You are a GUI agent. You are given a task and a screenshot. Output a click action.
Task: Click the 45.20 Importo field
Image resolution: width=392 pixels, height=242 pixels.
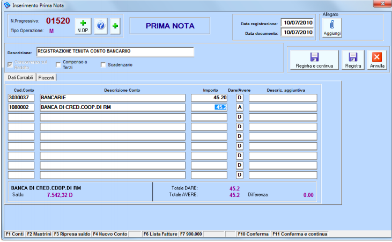209,98
